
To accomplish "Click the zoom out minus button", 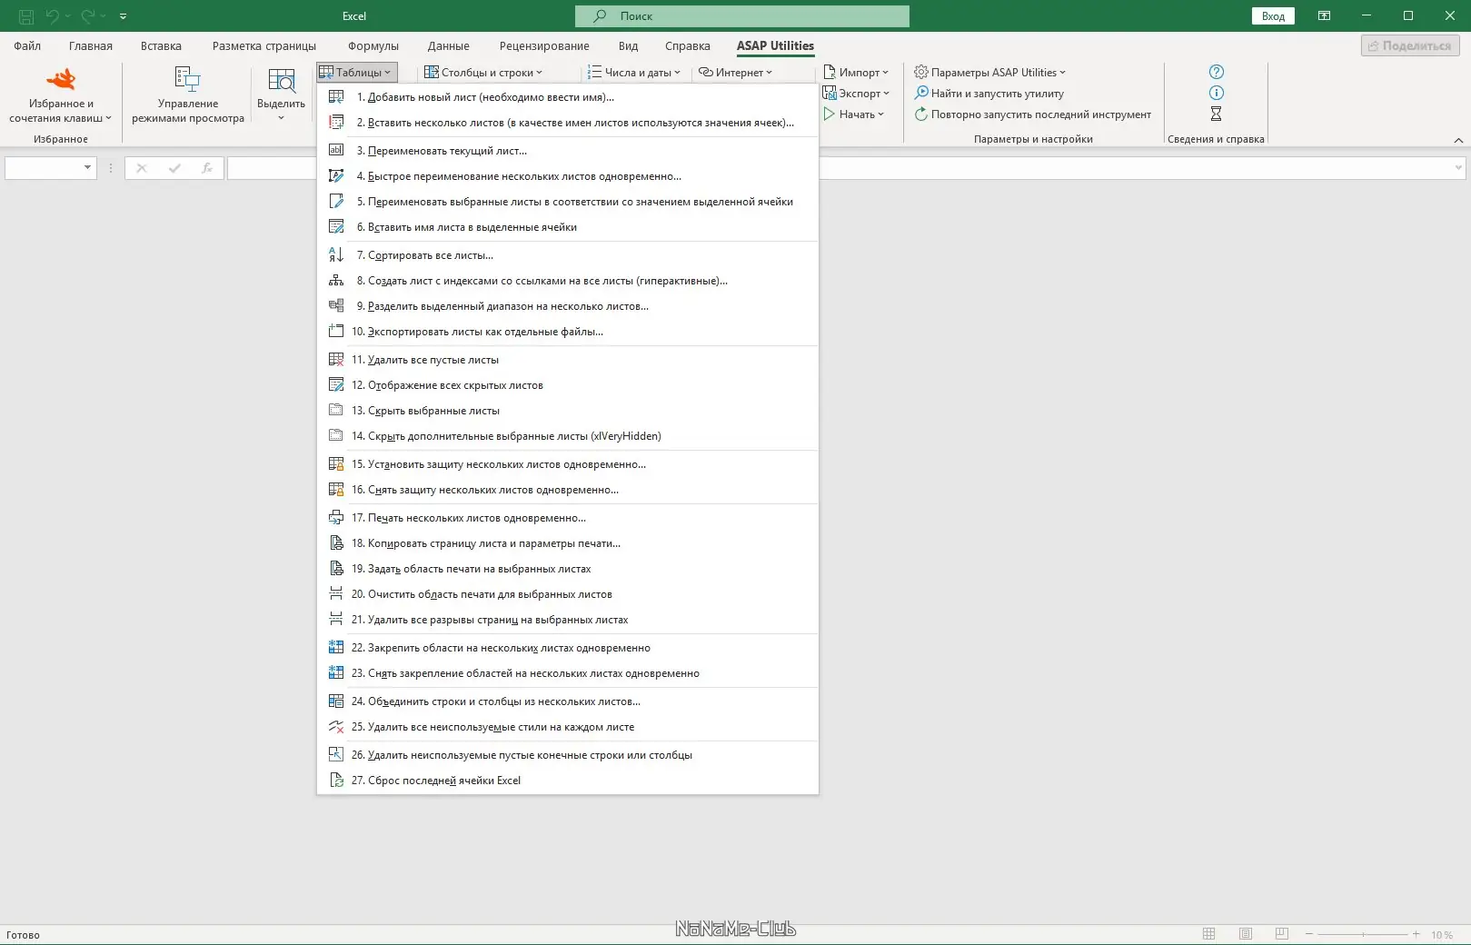I will (1309, 934).
